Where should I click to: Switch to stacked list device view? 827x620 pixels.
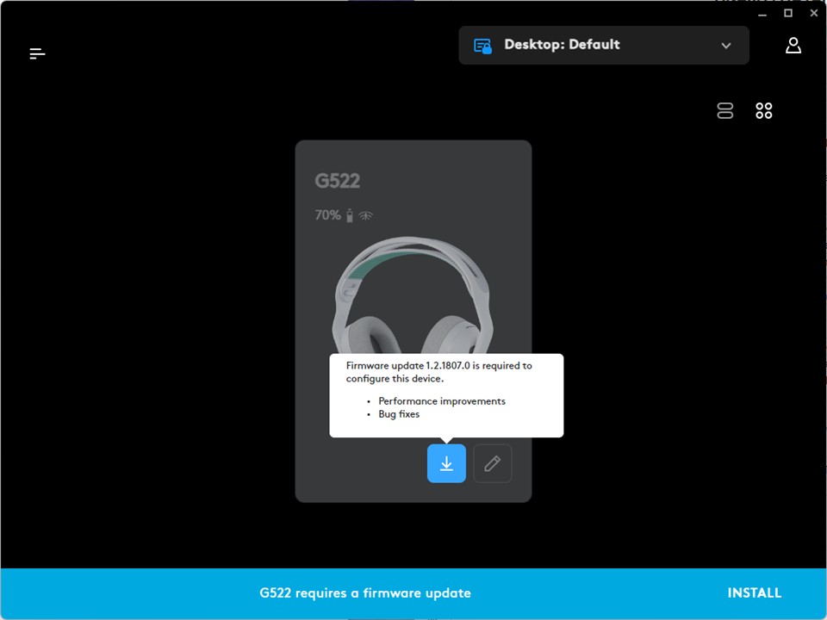725,111
